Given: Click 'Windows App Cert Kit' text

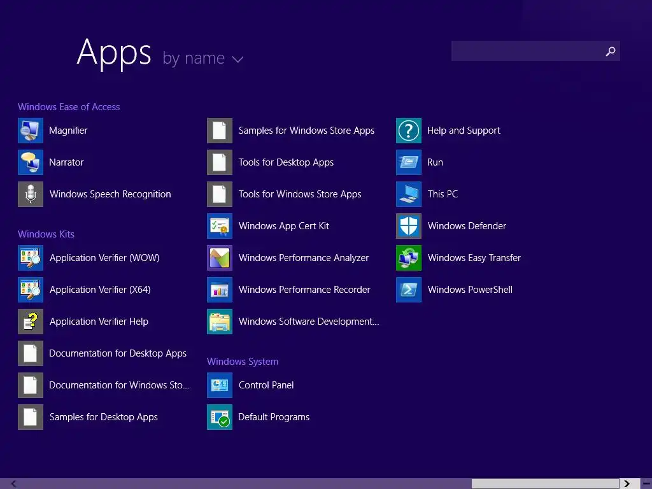Looking at the screenshot, I should 283,226.
